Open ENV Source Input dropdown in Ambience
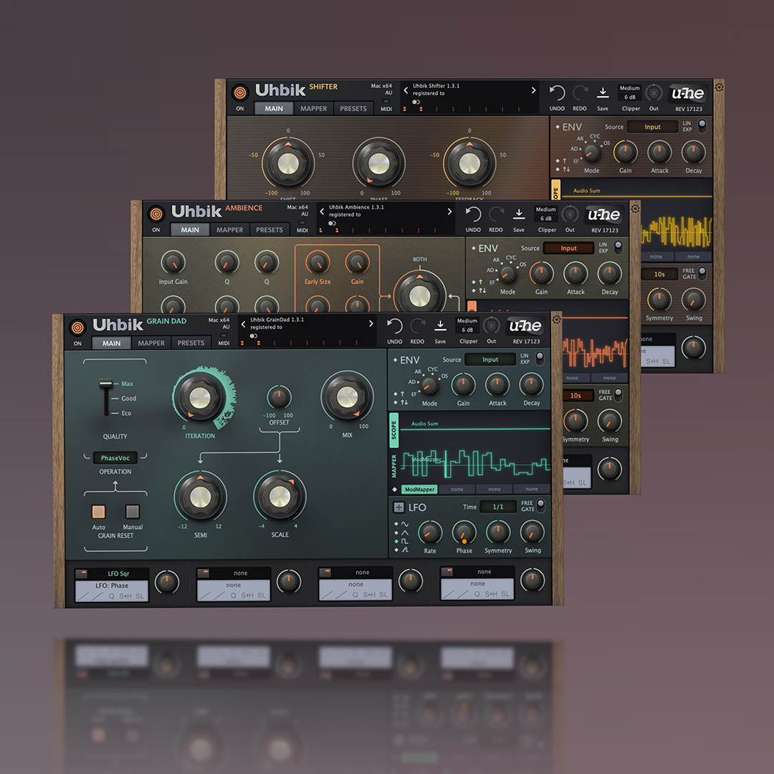This screenshot has height=774, width=774. pyautogui.click(x=568, y=248)
